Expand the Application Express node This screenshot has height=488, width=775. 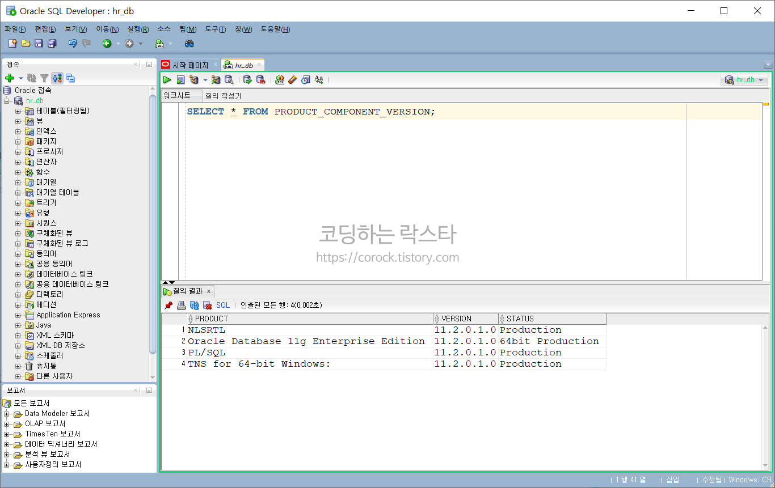click(x=18, y=315)
